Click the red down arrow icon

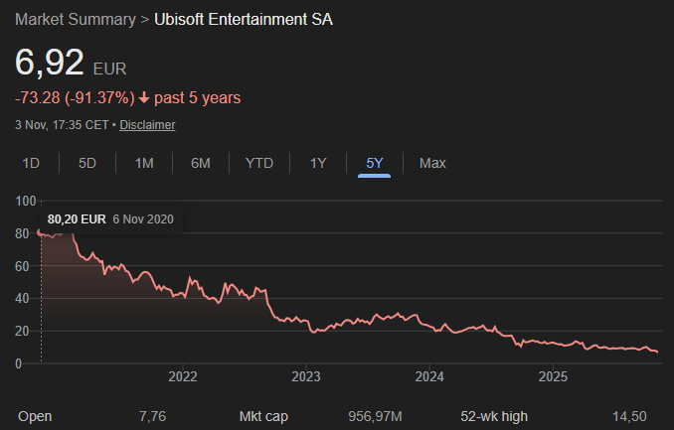(144, 97)
